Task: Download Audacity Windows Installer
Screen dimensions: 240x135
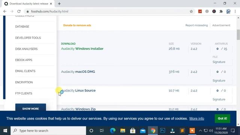Action: (x=82, y=49)
